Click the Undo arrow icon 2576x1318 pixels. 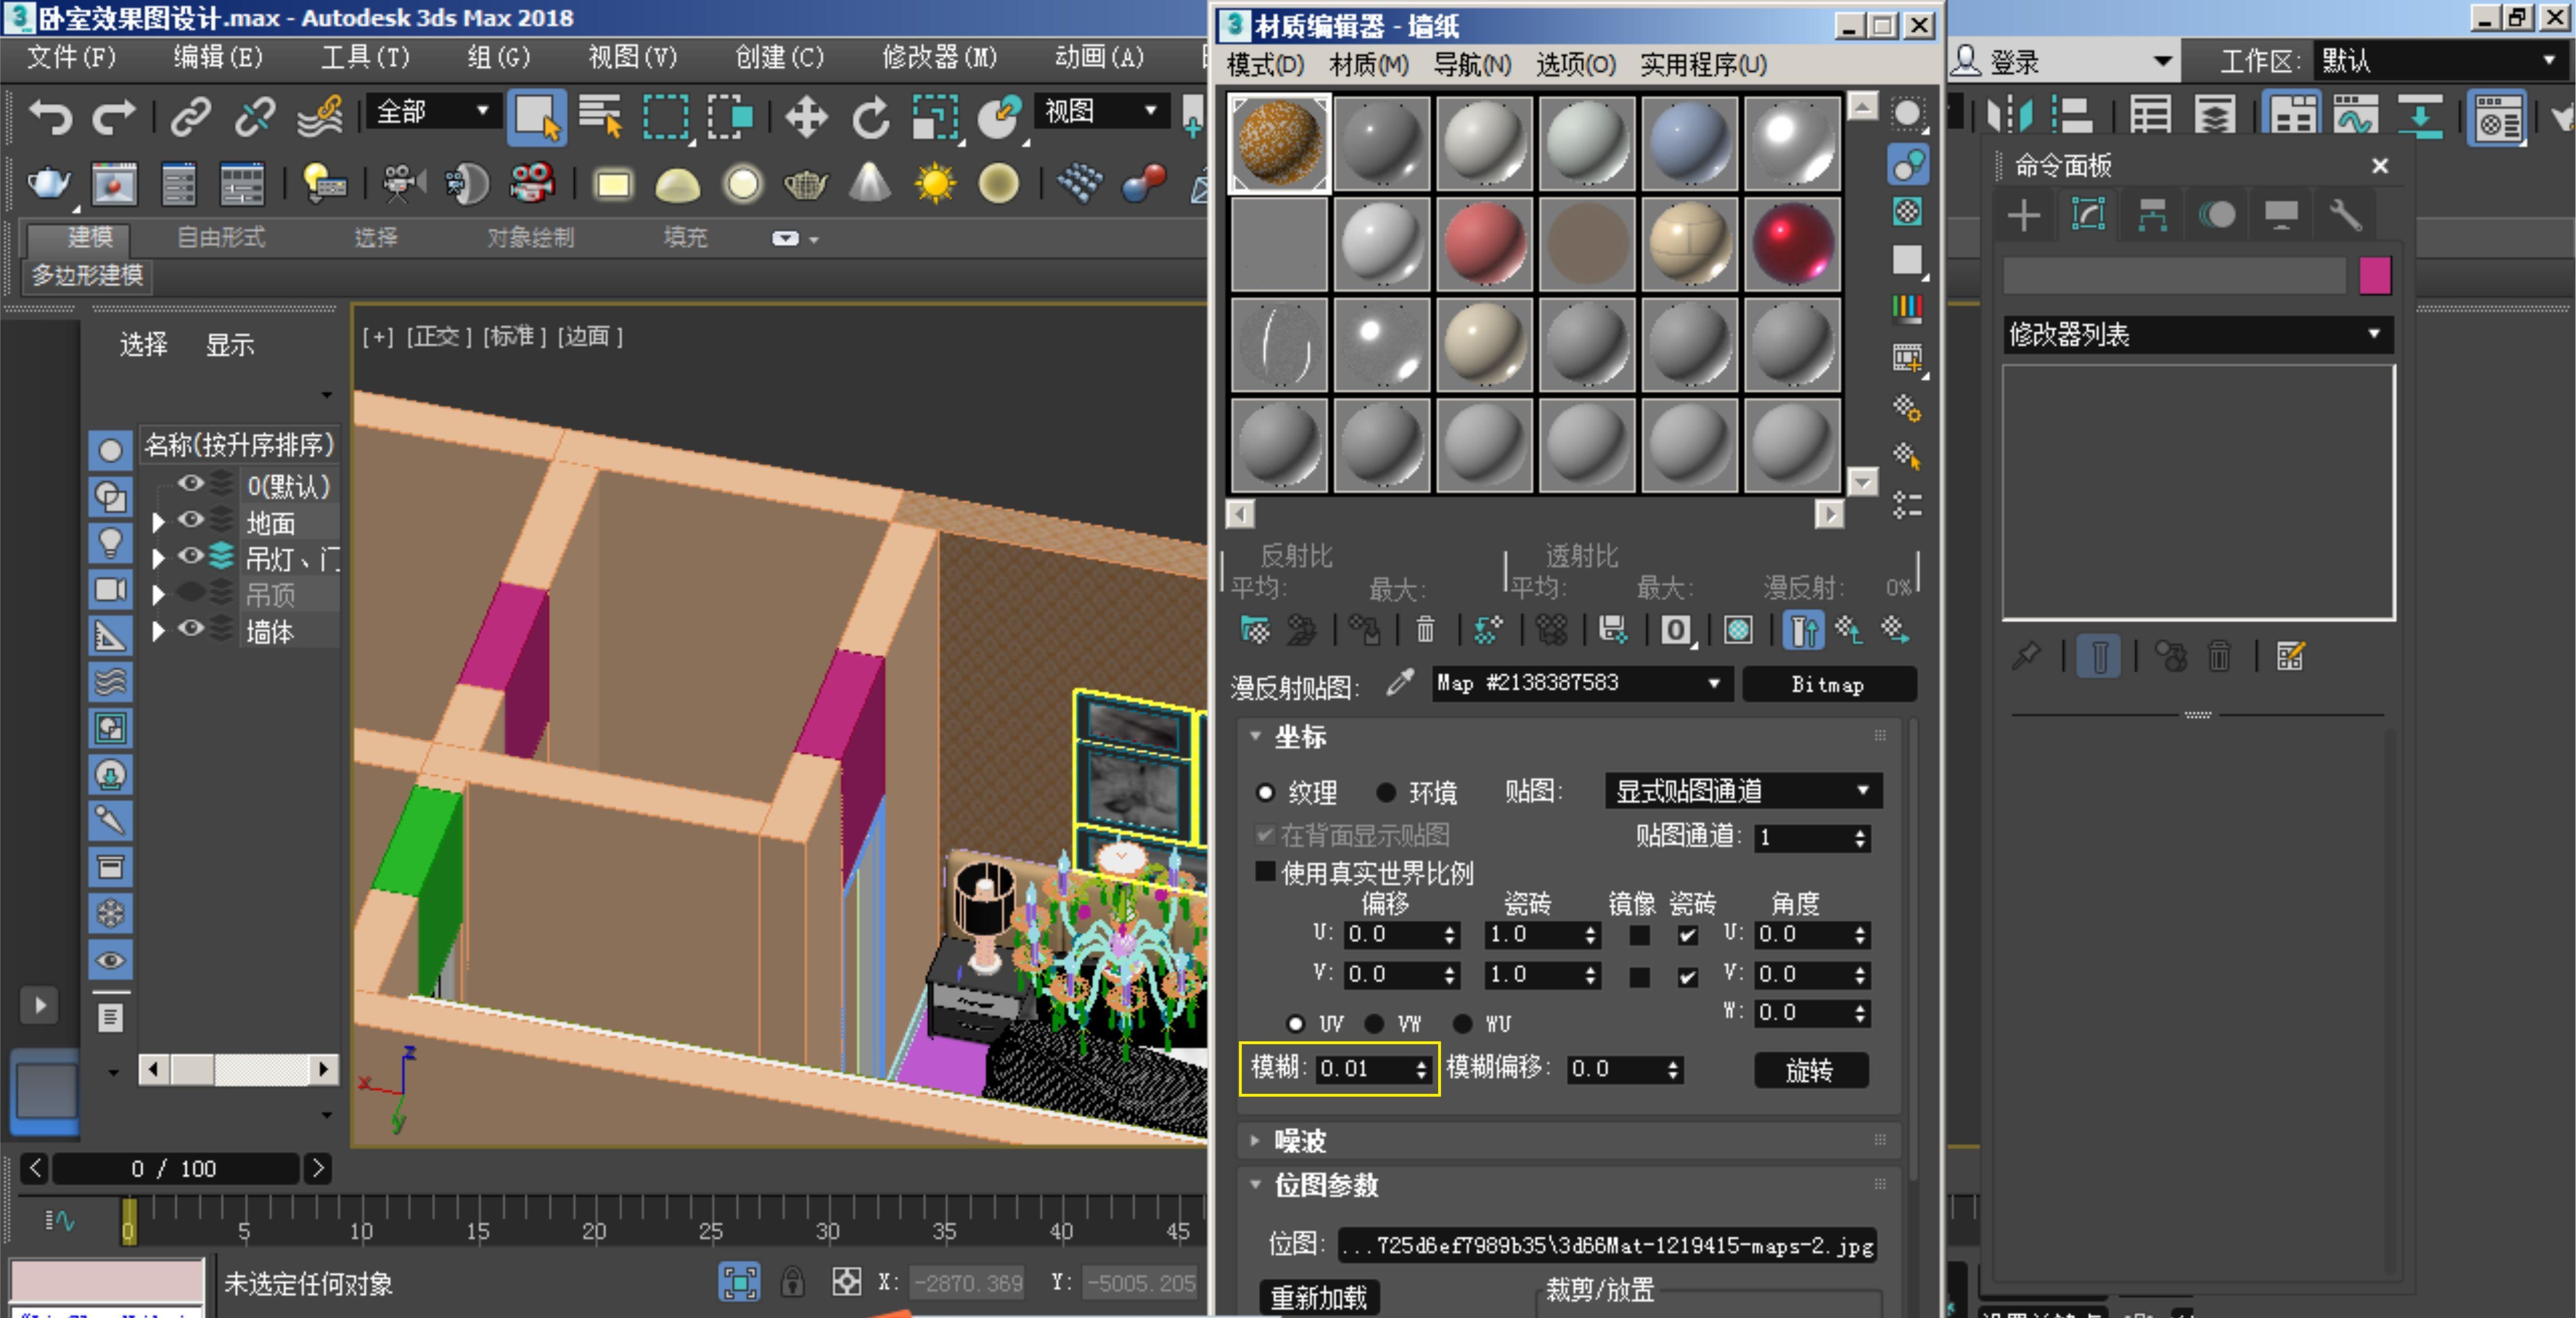coord(50,118)
